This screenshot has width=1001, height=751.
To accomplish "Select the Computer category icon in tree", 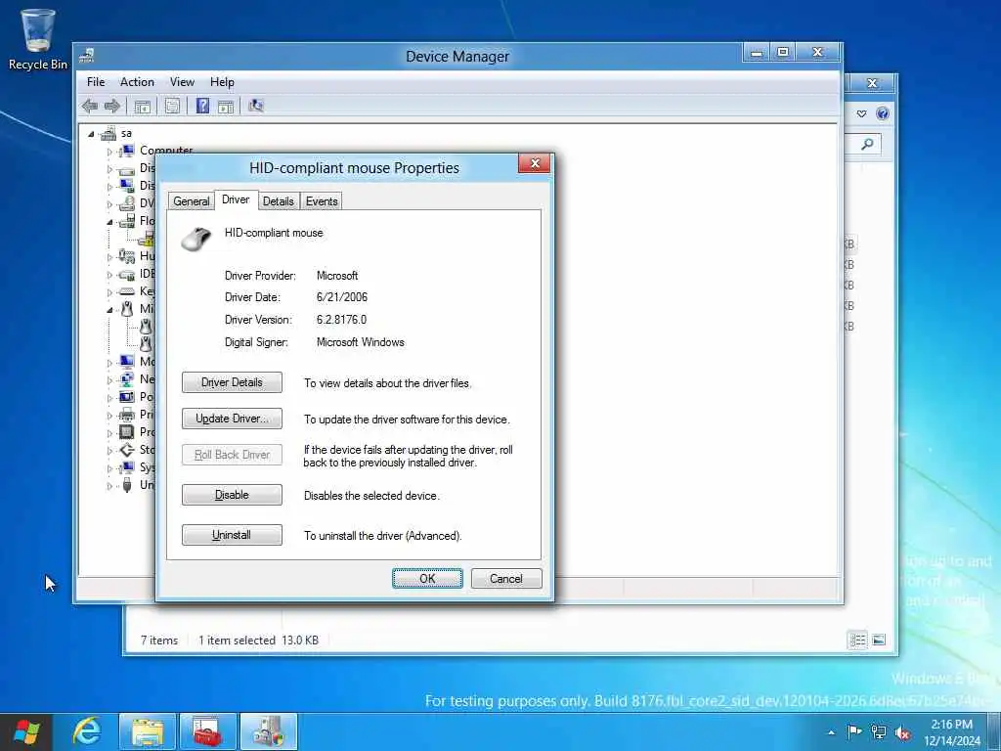I will 126,152.
